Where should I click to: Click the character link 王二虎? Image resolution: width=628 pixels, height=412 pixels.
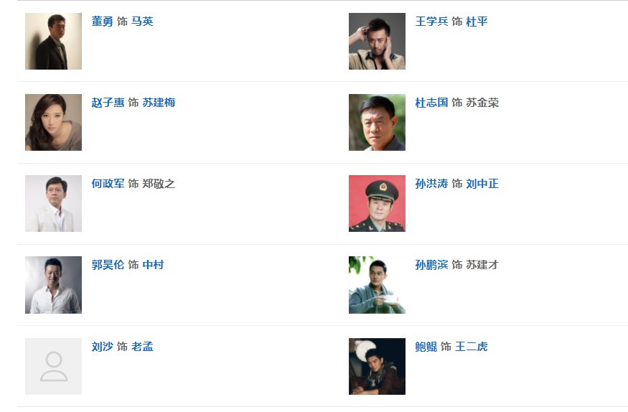[471, 347]
